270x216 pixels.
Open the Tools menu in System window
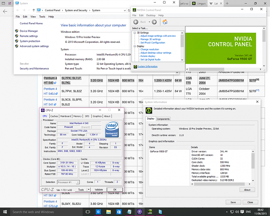pos(42,17)
